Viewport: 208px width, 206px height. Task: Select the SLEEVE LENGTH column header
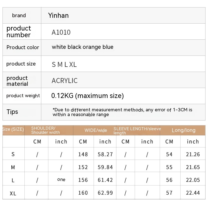[x=137, y=130]
